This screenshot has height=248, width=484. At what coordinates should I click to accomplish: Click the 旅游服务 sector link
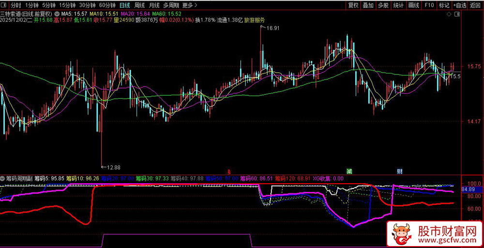255,20
